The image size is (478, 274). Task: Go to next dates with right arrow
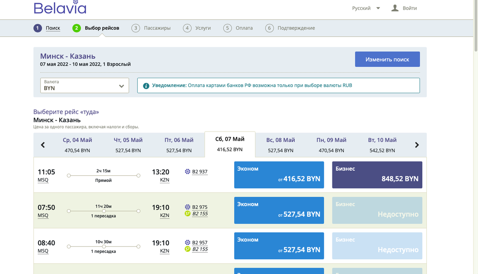(417, 145)
